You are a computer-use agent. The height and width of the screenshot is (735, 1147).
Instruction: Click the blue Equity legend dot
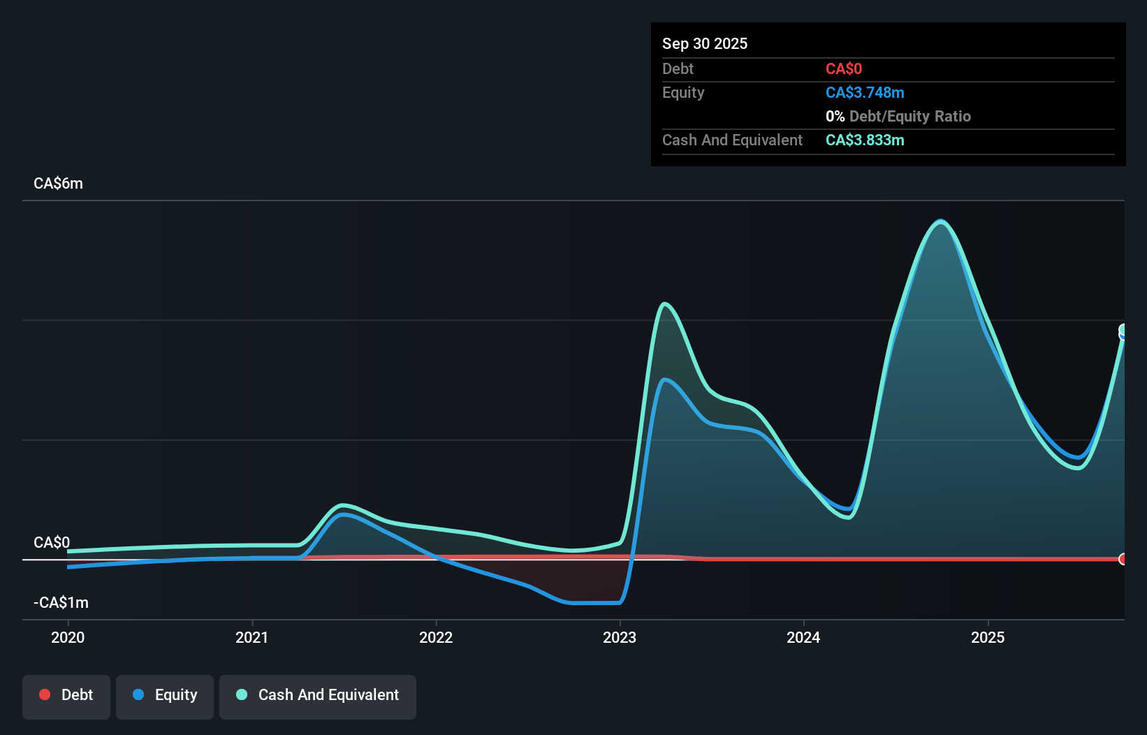point(138,694)
